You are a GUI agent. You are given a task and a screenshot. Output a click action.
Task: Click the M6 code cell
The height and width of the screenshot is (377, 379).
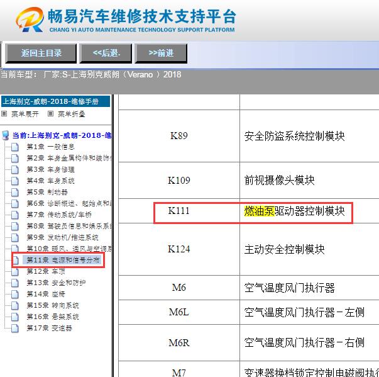coord(179,288)
